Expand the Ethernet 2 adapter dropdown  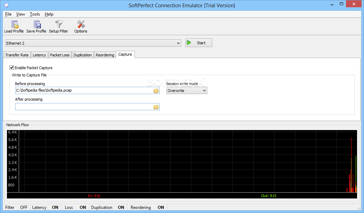pos(178,43)
